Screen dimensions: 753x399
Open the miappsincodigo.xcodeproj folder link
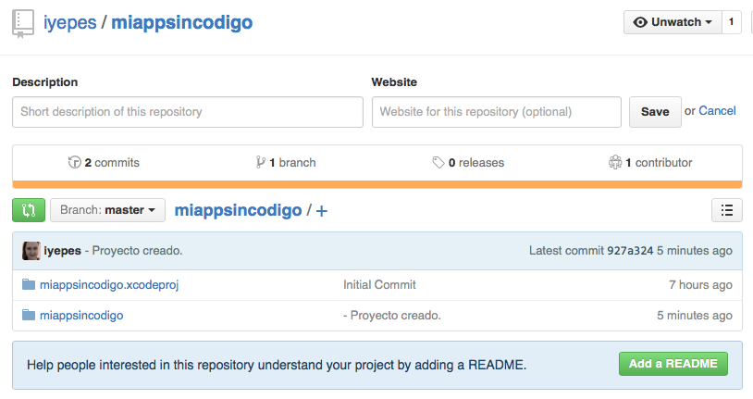coord(109,285)
